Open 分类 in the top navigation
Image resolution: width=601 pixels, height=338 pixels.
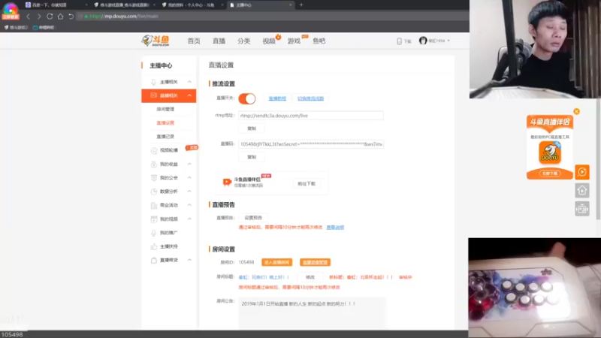(x=243, y=41)
